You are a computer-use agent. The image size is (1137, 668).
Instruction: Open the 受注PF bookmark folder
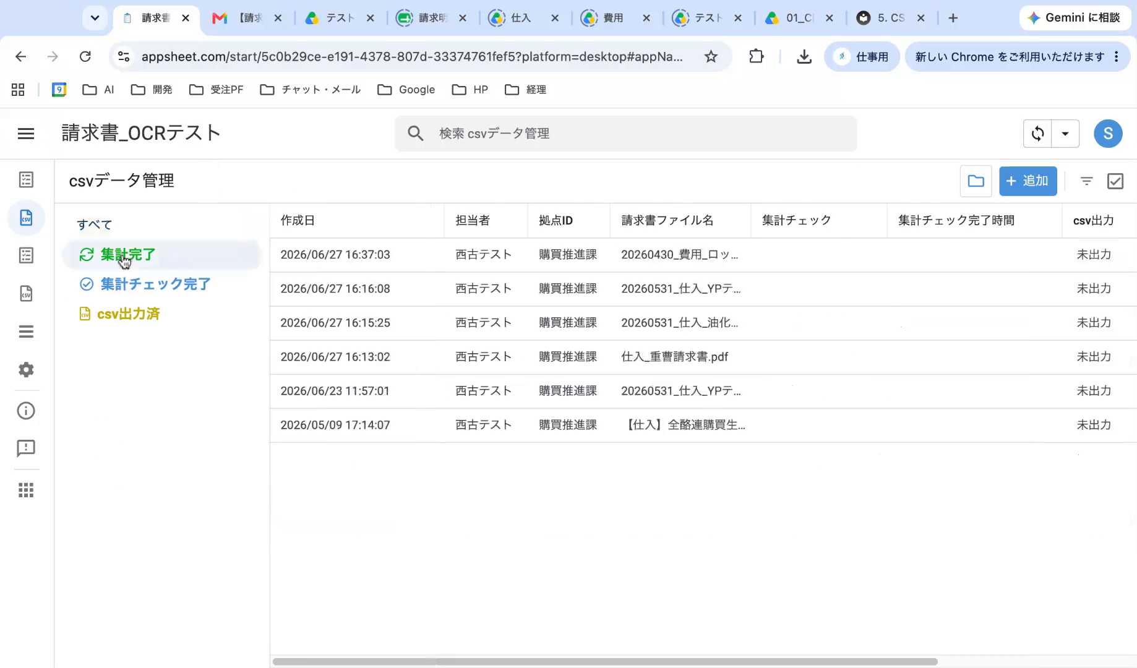[216, 90]
